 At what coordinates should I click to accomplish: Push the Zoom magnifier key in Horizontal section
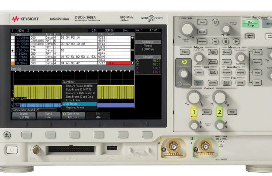coord(215,22)
